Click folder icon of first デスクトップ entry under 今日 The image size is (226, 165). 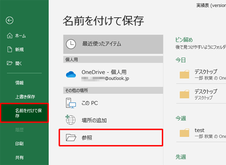click(x=184, y=74)
